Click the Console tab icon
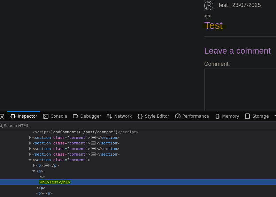Image resolution: width=276 pixels, height=197 pixels. coord(46,116)
